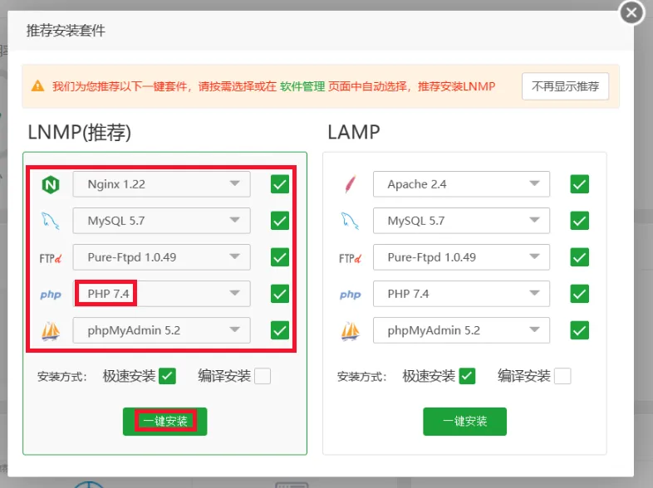Open the LAMP phpMyAdmin 5.2 dropdown
653x488 pixels.
click(x=461, y=330)
